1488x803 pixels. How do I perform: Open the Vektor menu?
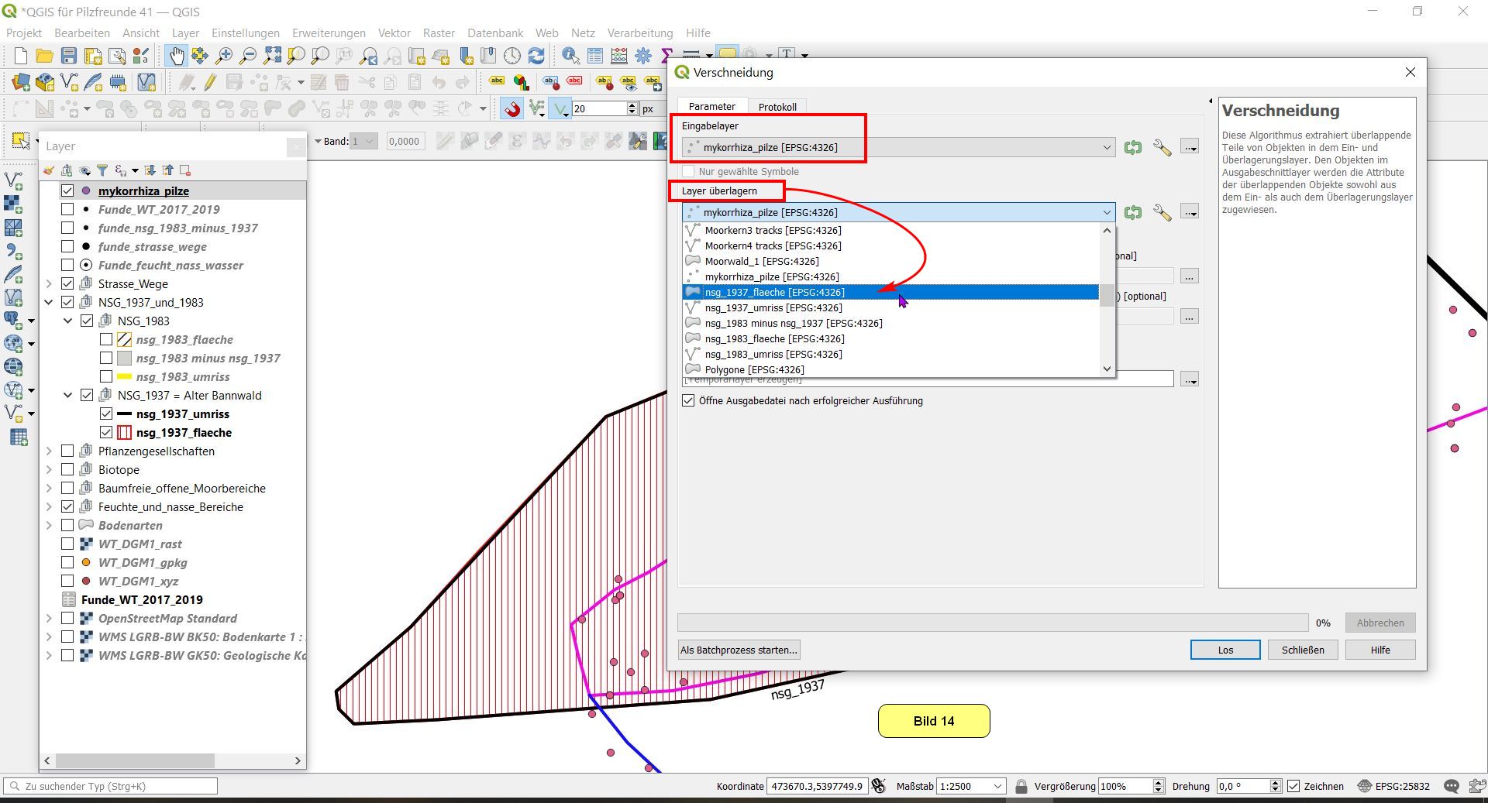coord(394,33)
